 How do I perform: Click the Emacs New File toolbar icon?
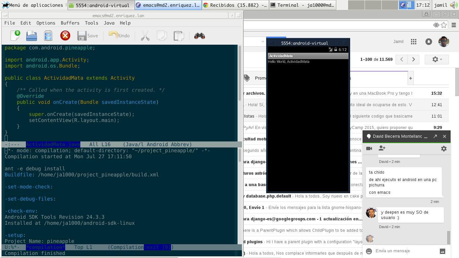click(15, 35)
